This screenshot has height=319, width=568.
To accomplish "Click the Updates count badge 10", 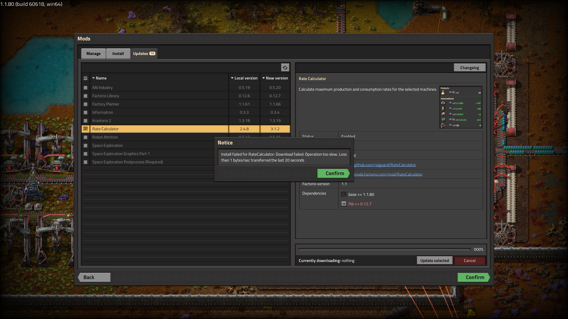I will coord(152,53).
